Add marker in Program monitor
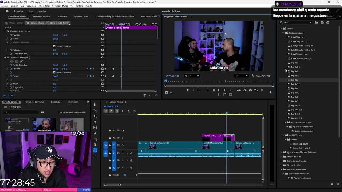342x192 pixels. (188, 90)
